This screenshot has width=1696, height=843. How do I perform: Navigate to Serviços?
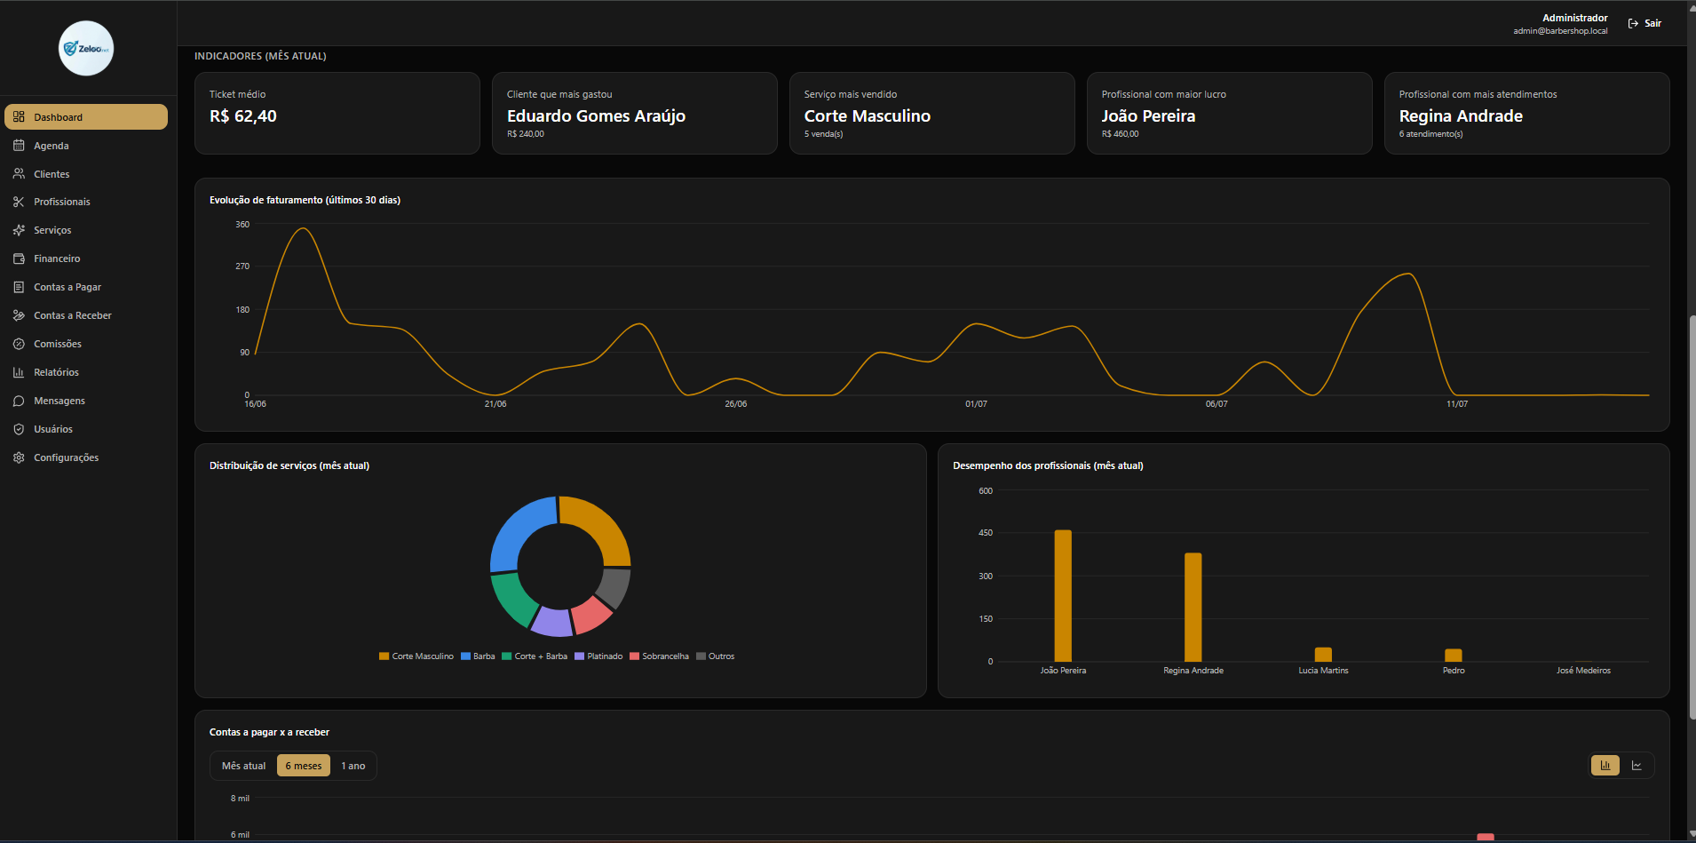[86, 230]
